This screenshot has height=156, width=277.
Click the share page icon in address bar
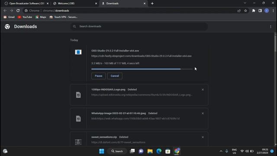point(239,10)
